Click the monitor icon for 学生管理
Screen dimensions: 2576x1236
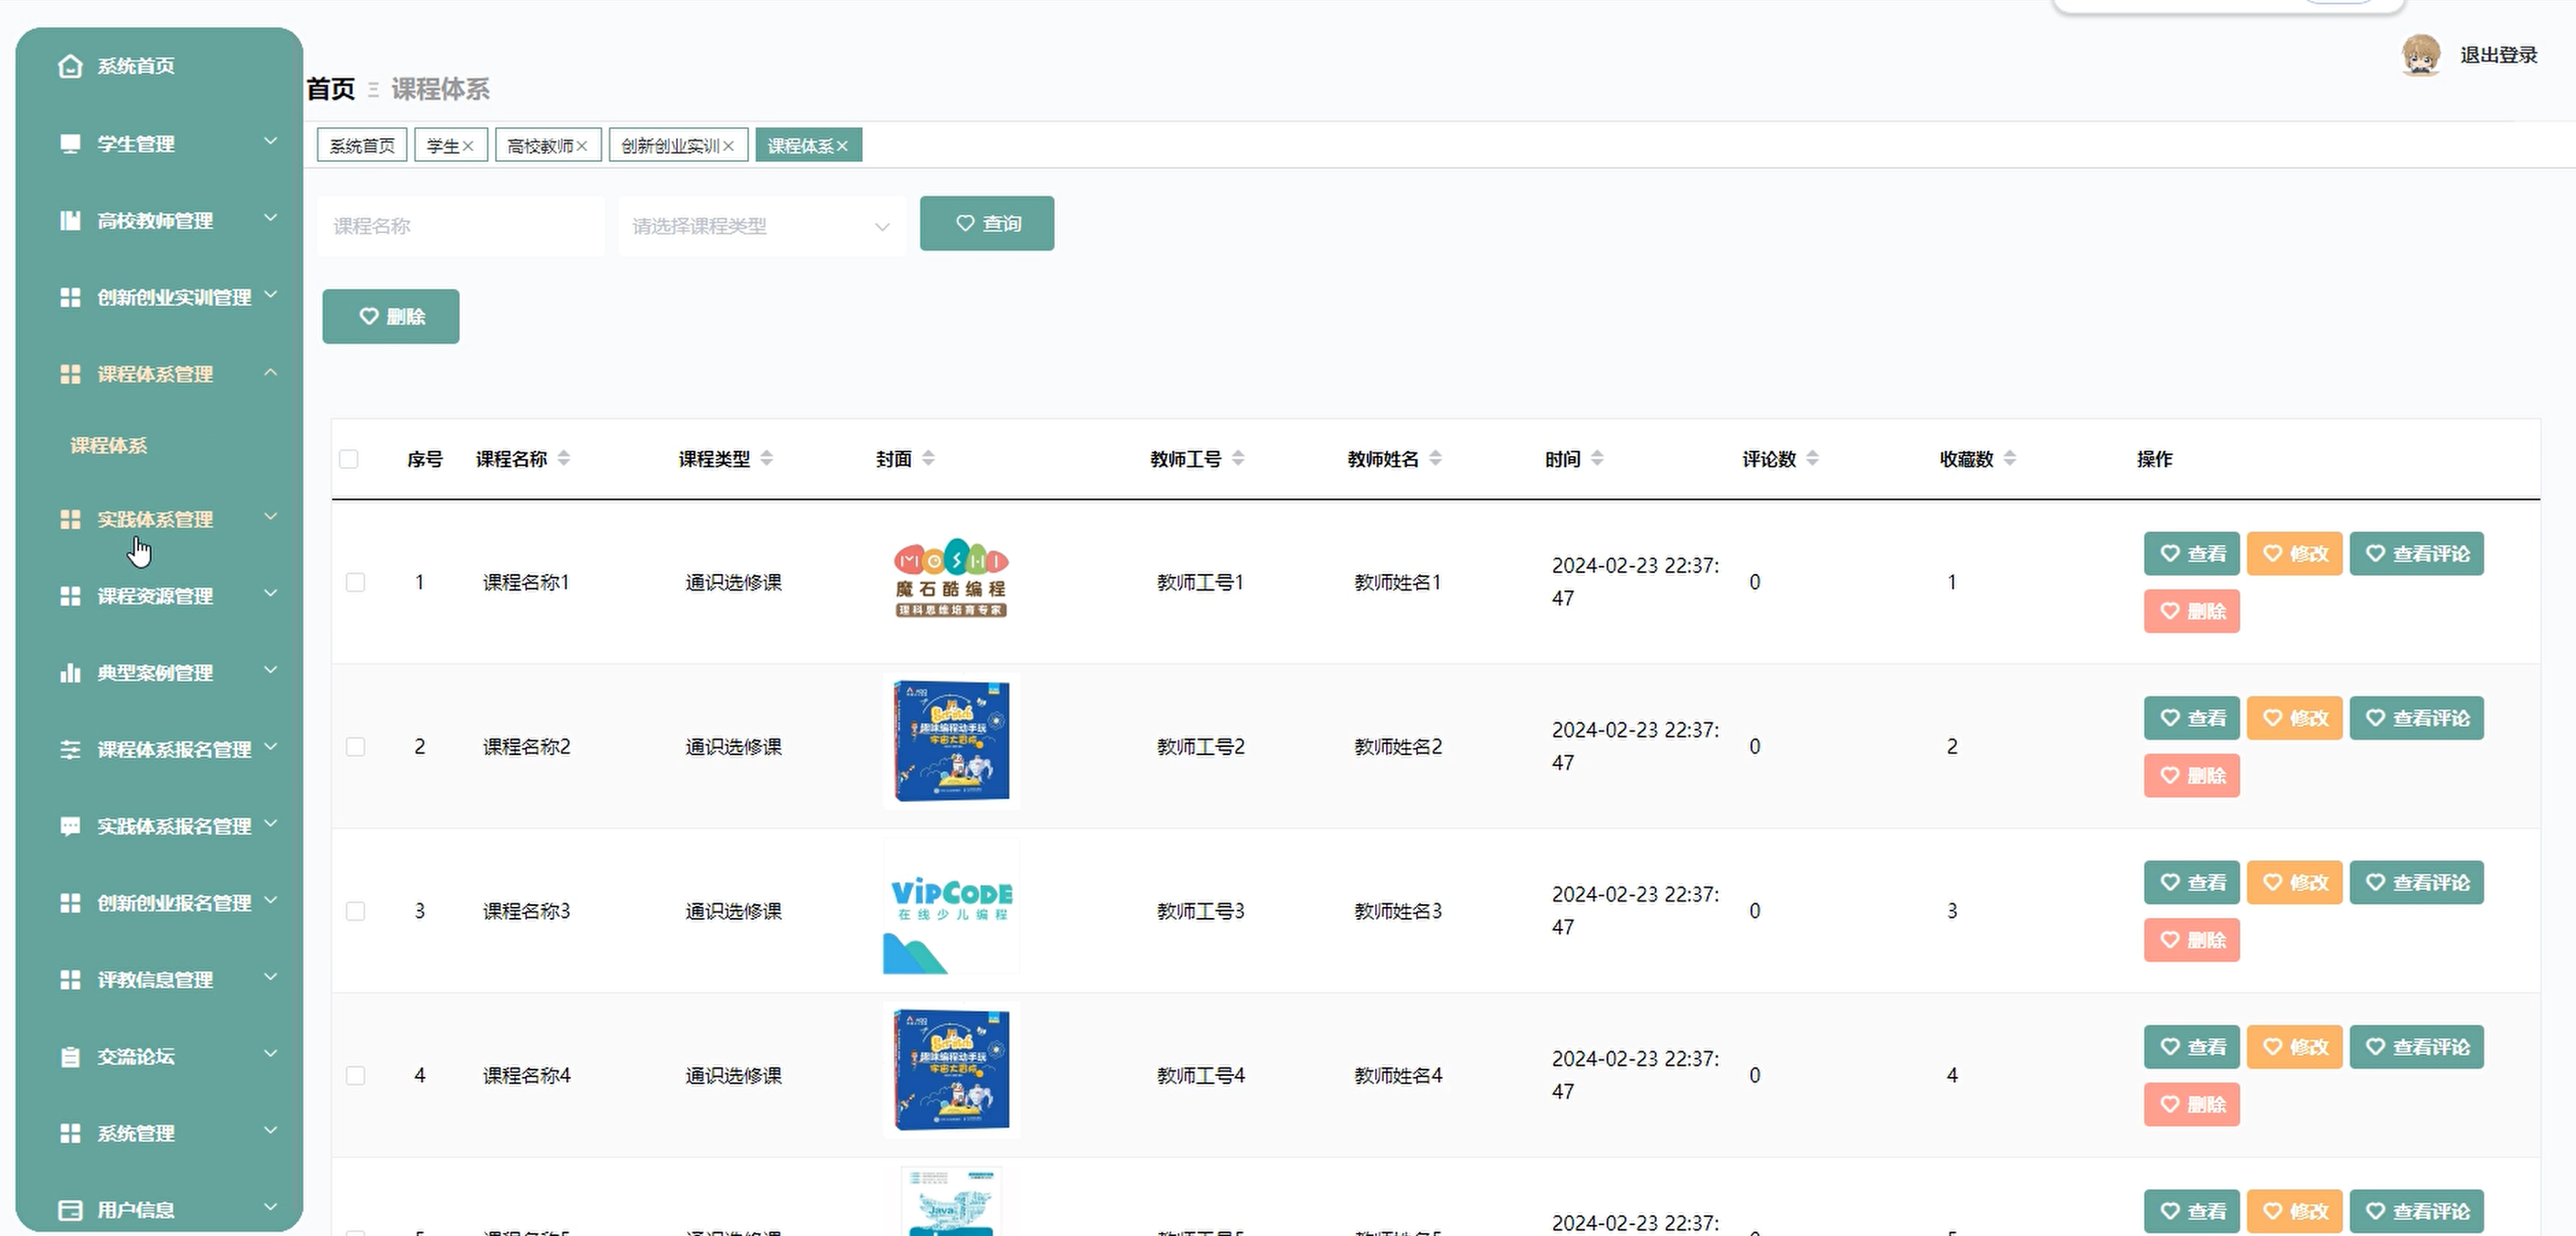[70, 144]
